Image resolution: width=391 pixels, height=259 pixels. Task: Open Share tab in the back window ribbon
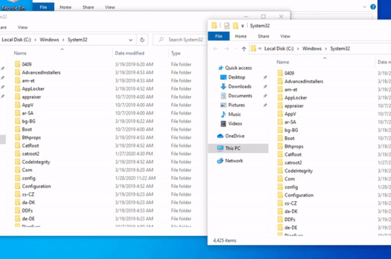coord(88,8)
